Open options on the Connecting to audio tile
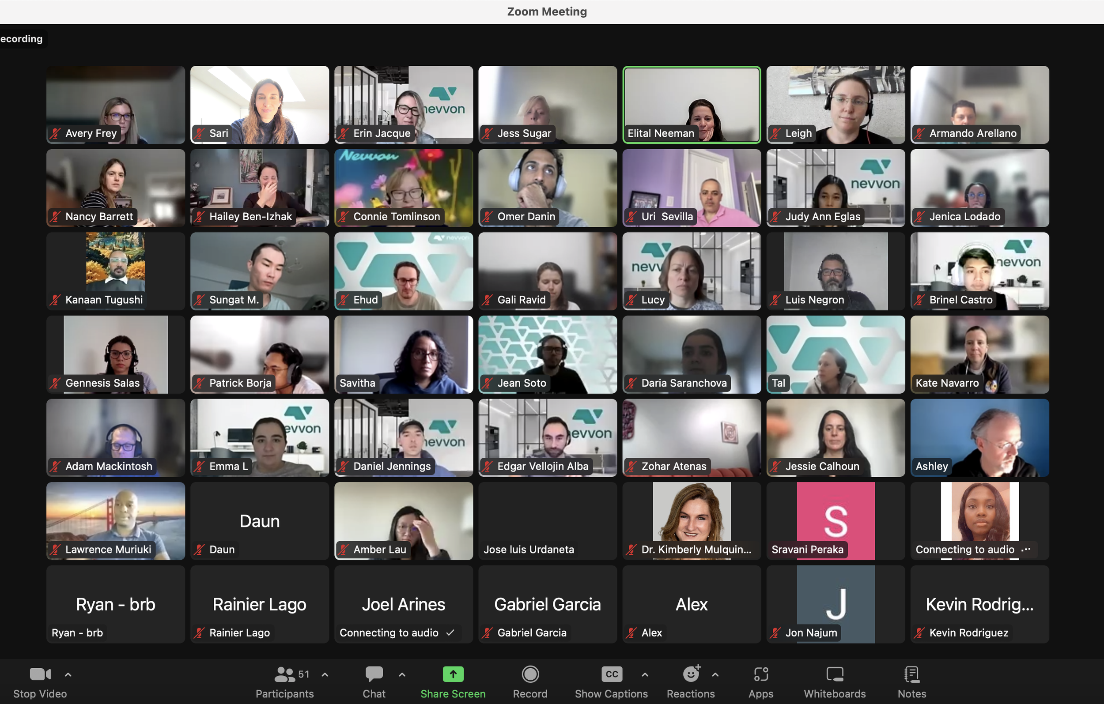The image size is (1104, 704). (1027, 550)
